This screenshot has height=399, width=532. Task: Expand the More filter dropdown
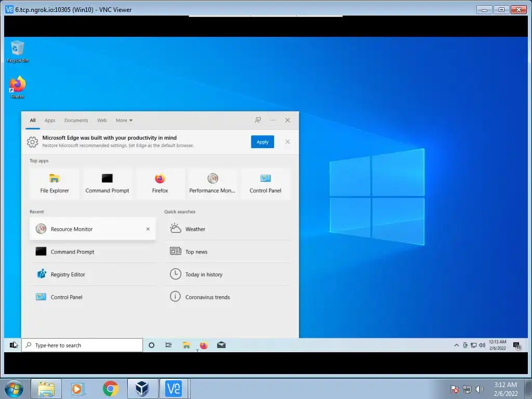pos(124,121)
